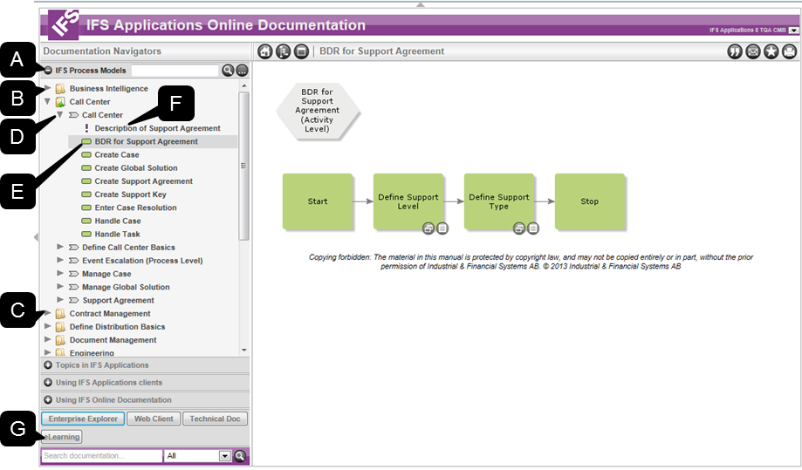This screenshot has height=470, width=802.
Task: Open the All search scope dropdown
Action: (224, 456)
